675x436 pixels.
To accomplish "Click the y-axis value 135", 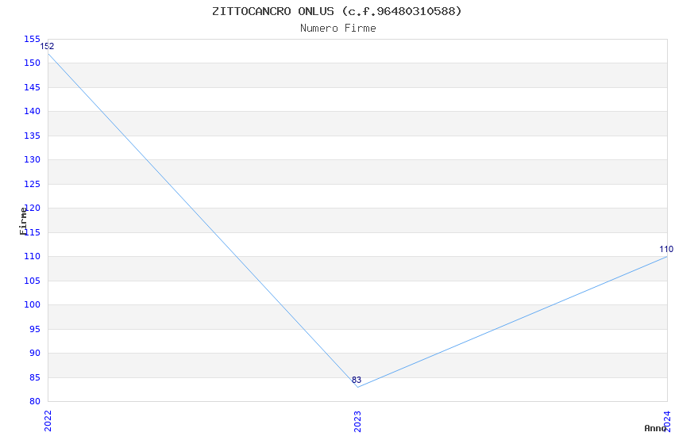I will [x=32, y=136].
